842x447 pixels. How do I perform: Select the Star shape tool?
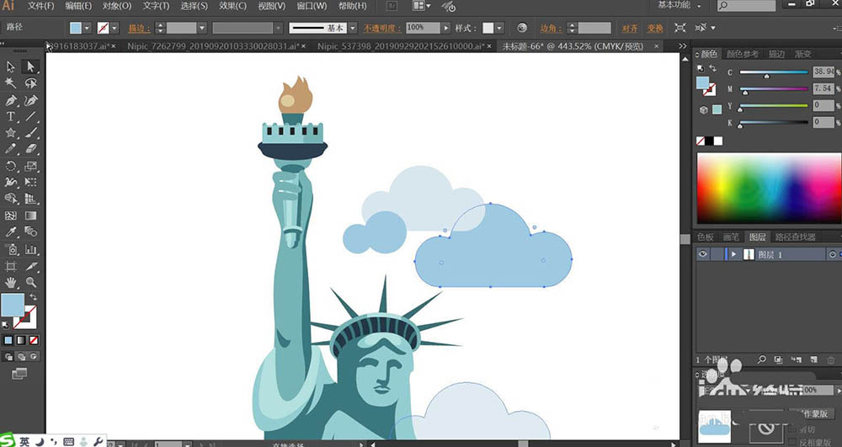[x=11, y=132]
